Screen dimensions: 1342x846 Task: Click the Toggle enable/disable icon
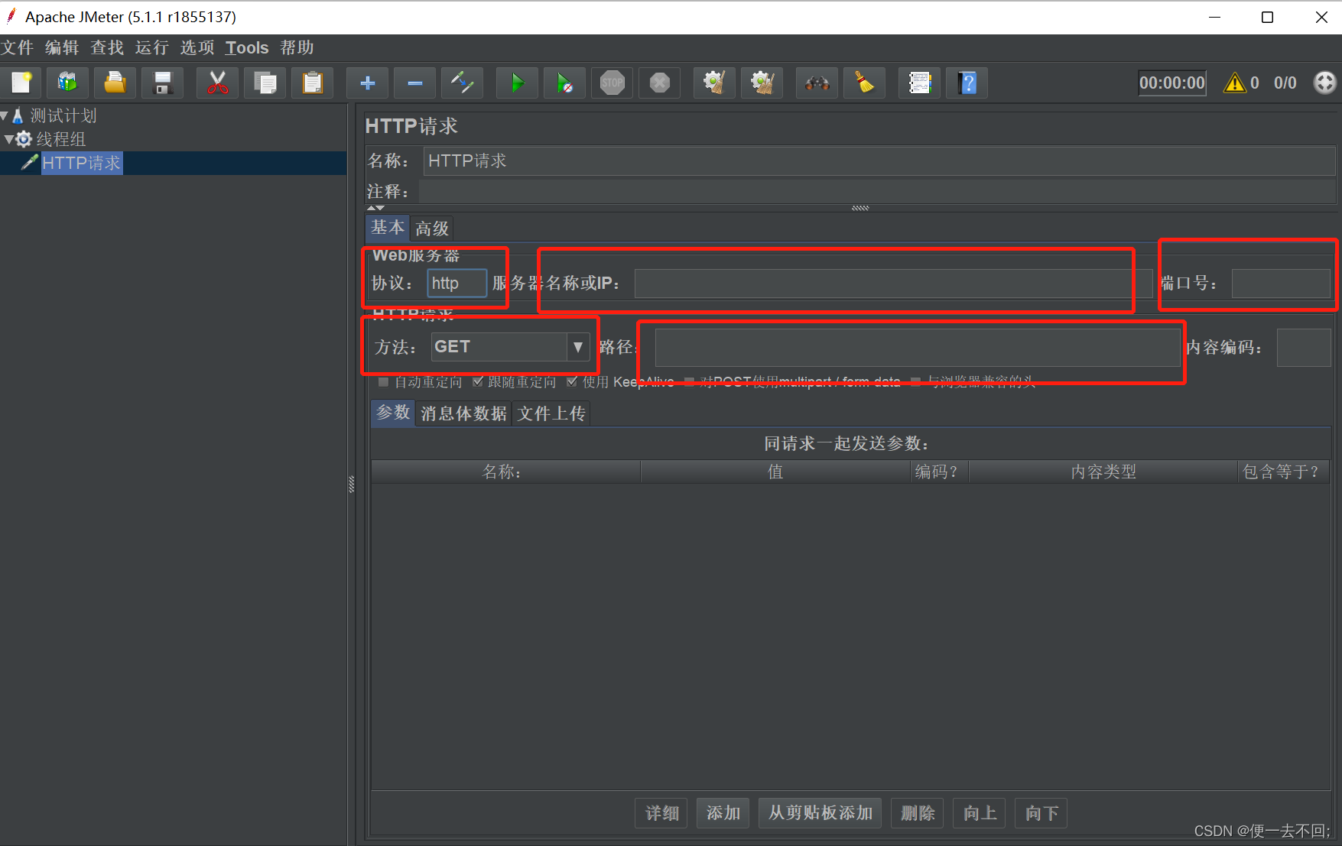463,83
